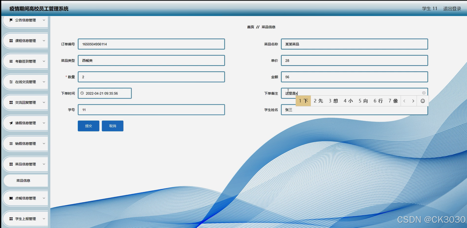
Task: Click the 订单编号 input field
Action: click(x=151, y=44)
